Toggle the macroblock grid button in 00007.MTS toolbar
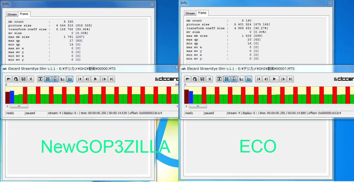The width and height of the screenshot is (354, 182). tap(227, 79)
